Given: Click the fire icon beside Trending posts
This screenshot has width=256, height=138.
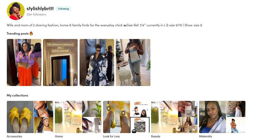Looking at the screenshot, I should 31,33.
